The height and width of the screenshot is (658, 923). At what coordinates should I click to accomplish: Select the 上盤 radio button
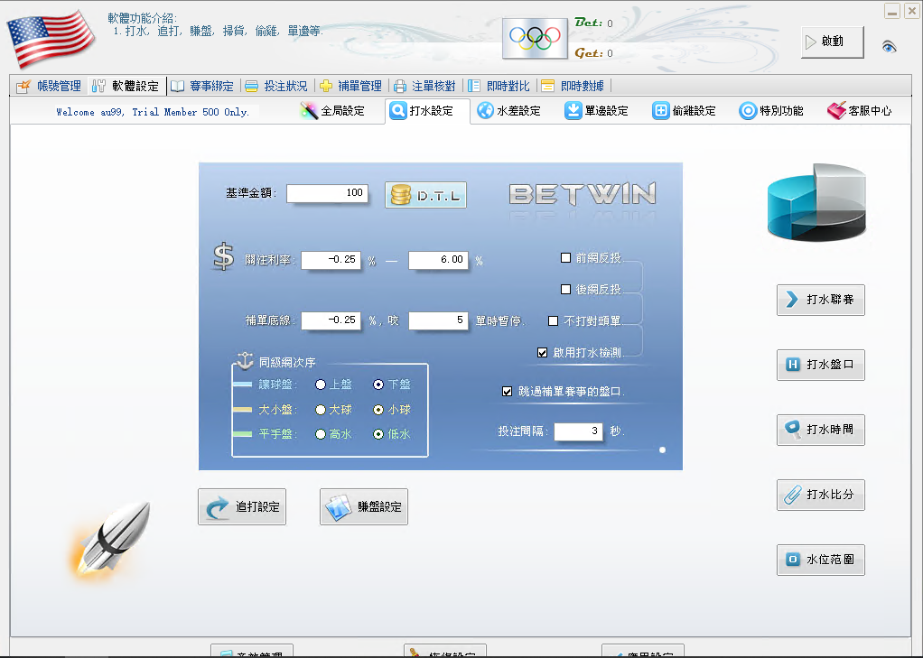[321, 384]
